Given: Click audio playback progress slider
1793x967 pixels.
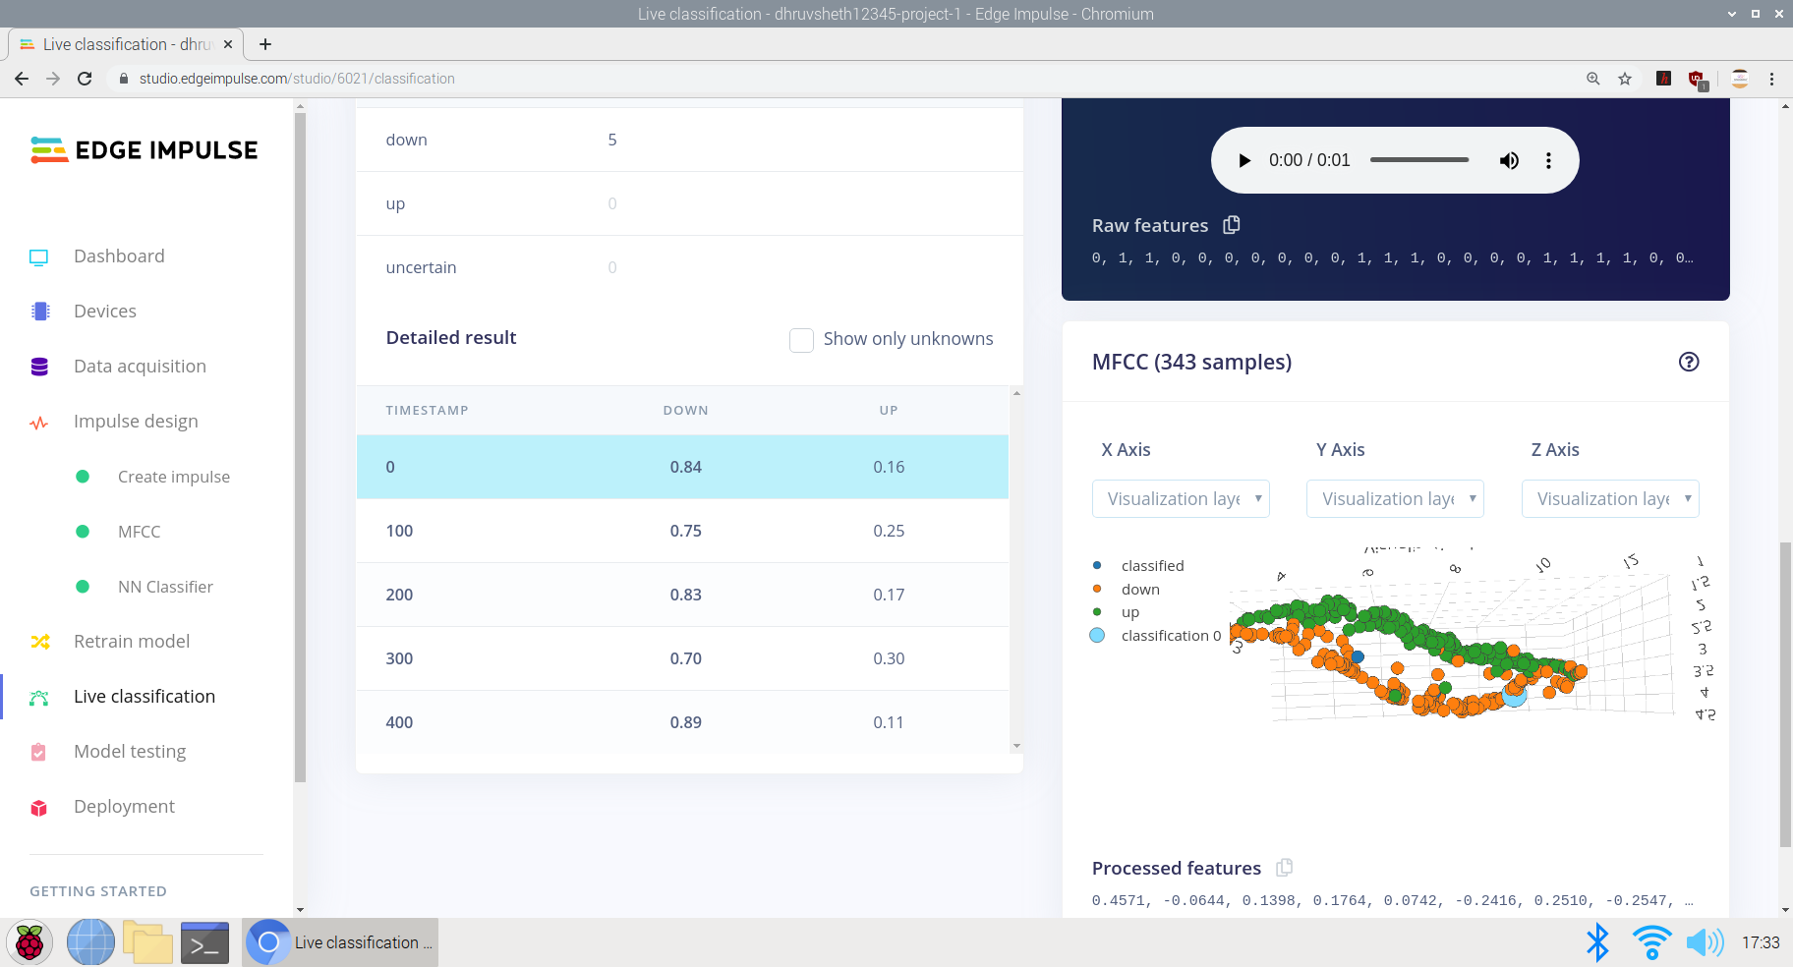Looking at the screenshot, I should point(1418,160).
